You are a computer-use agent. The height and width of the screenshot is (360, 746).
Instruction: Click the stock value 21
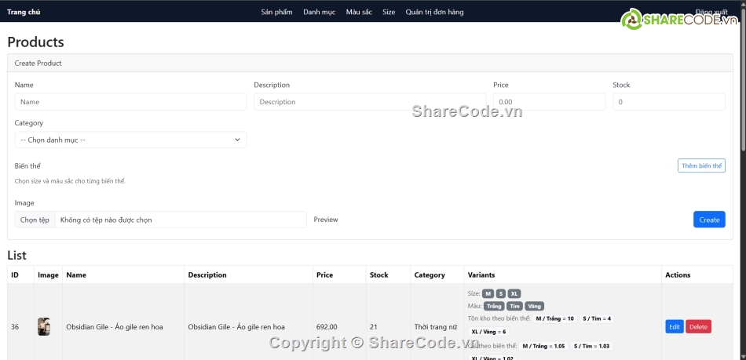(374, 327)
